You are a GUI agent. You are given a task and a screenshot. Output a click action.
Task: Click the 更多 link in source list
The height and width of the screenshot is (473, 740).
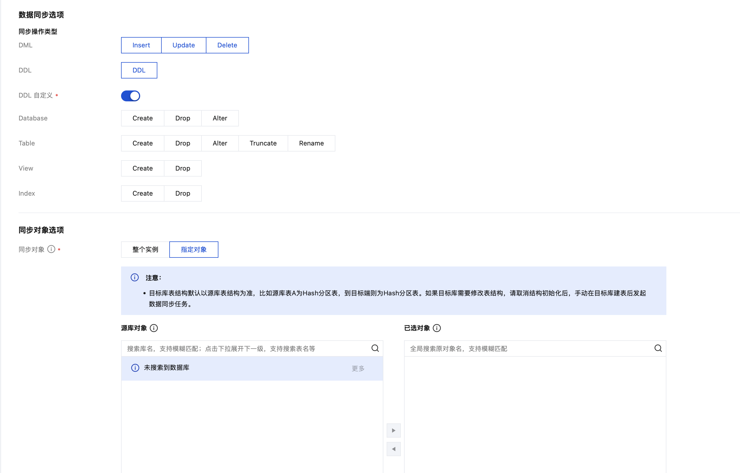[358, 368]
